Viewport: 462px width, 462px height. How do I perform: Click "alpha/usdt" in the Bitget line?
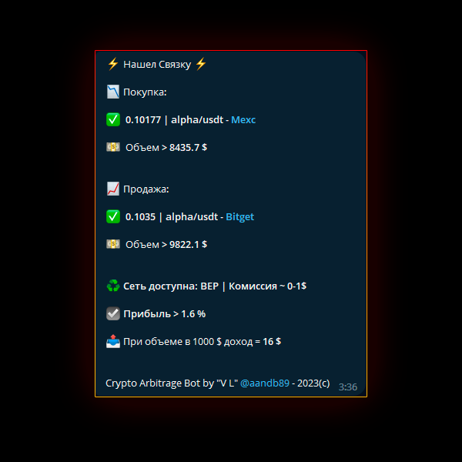(x=192, y=217)
